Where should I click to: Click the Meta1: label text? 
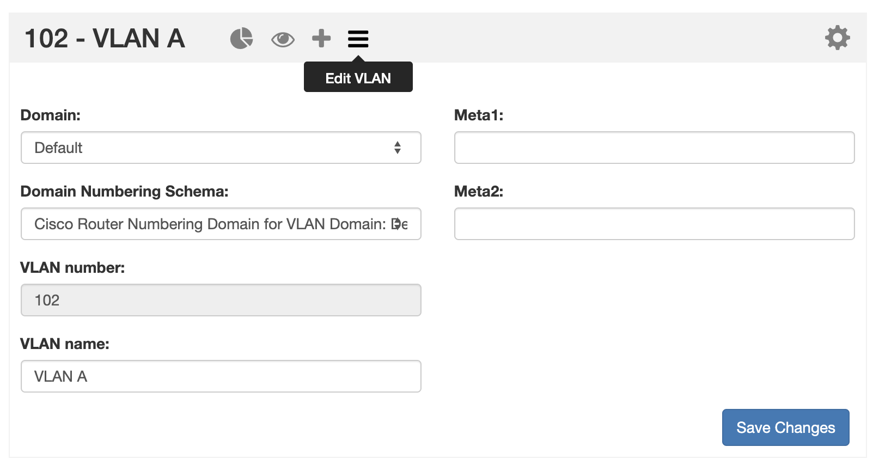(479, 115)
